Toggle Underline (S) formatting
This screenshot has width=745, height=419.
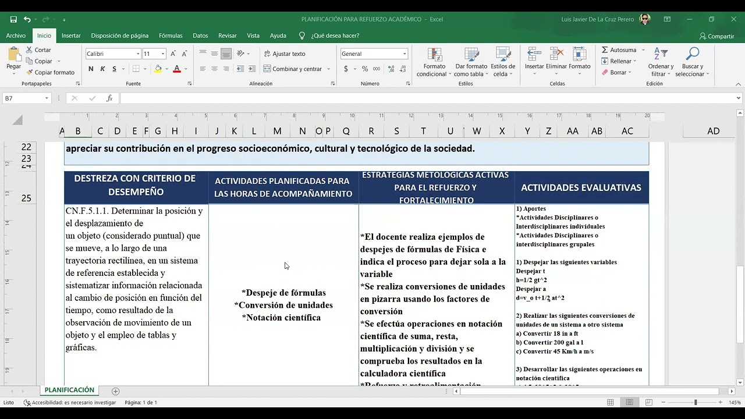114,69
